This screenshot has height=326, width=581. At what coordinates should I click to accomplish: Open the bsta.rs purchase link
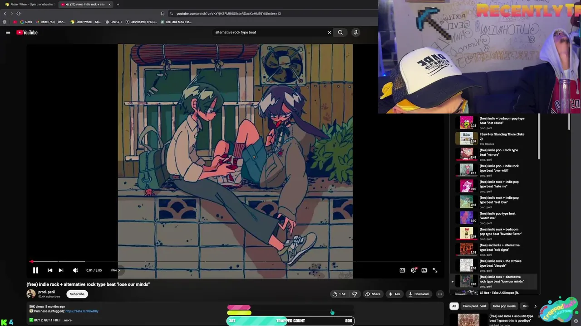[82, 311]
